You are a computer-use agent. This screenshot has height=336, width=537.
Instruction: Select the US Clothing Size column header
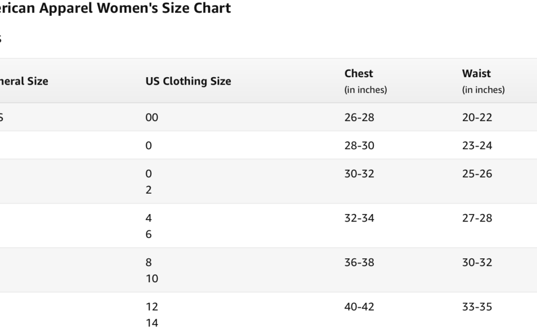coord(188,81)
